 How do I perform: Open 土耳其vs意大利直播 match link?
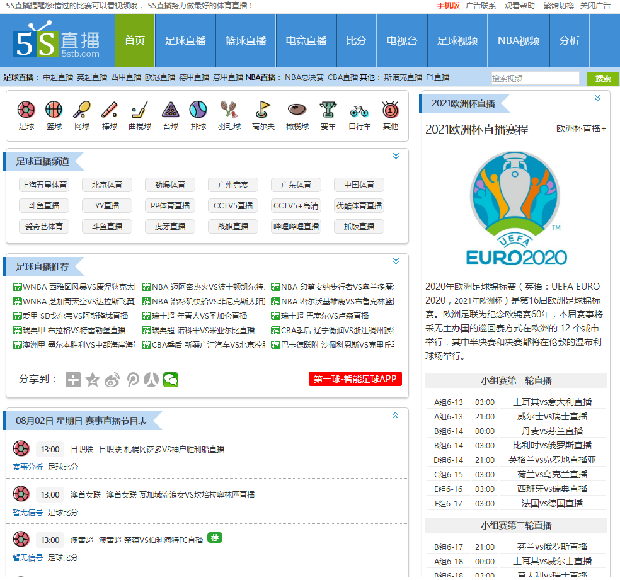click(552, 402)
